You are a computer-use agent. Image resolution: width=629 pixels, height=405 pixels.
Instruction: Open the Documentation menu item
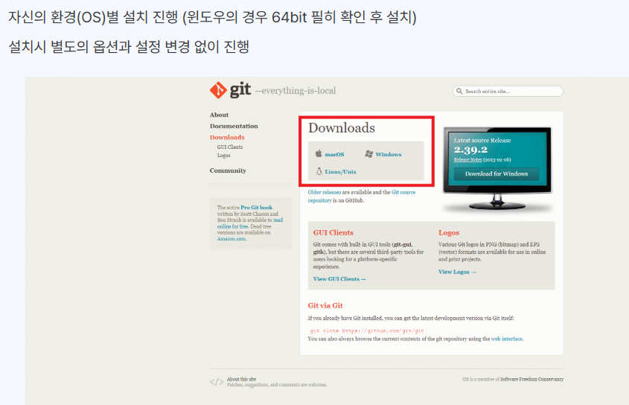234,126
